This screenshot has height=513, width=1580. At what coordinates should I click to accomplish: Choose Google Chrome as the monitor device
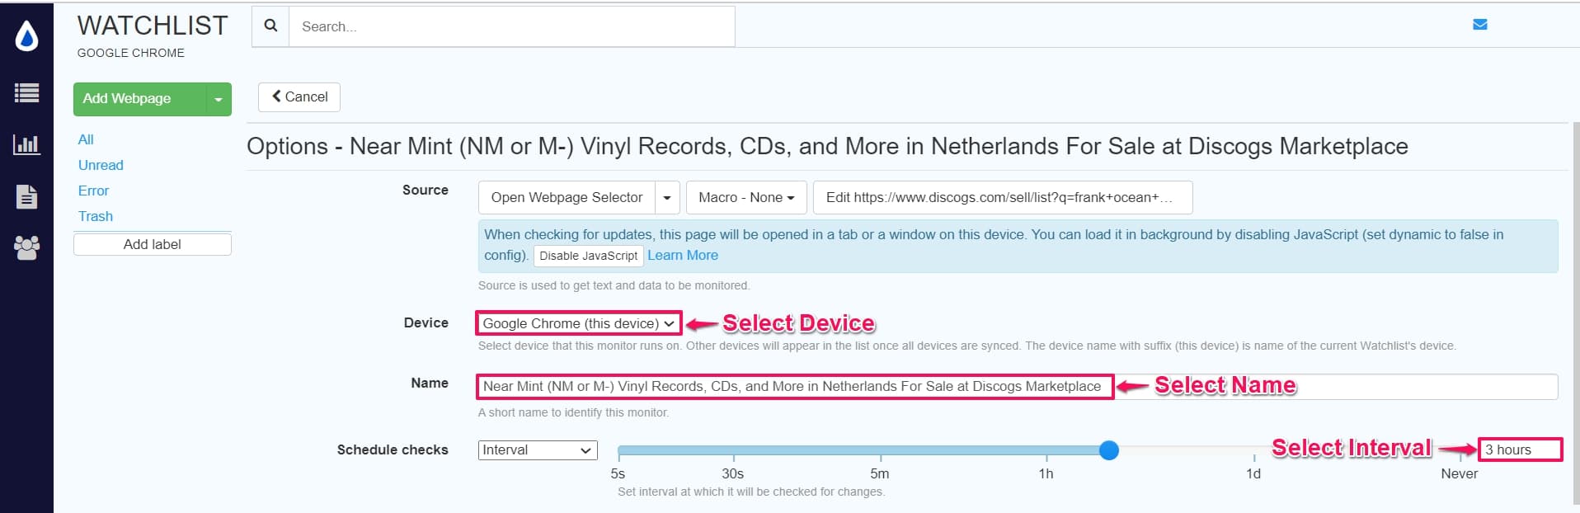[x=576, y=322]
